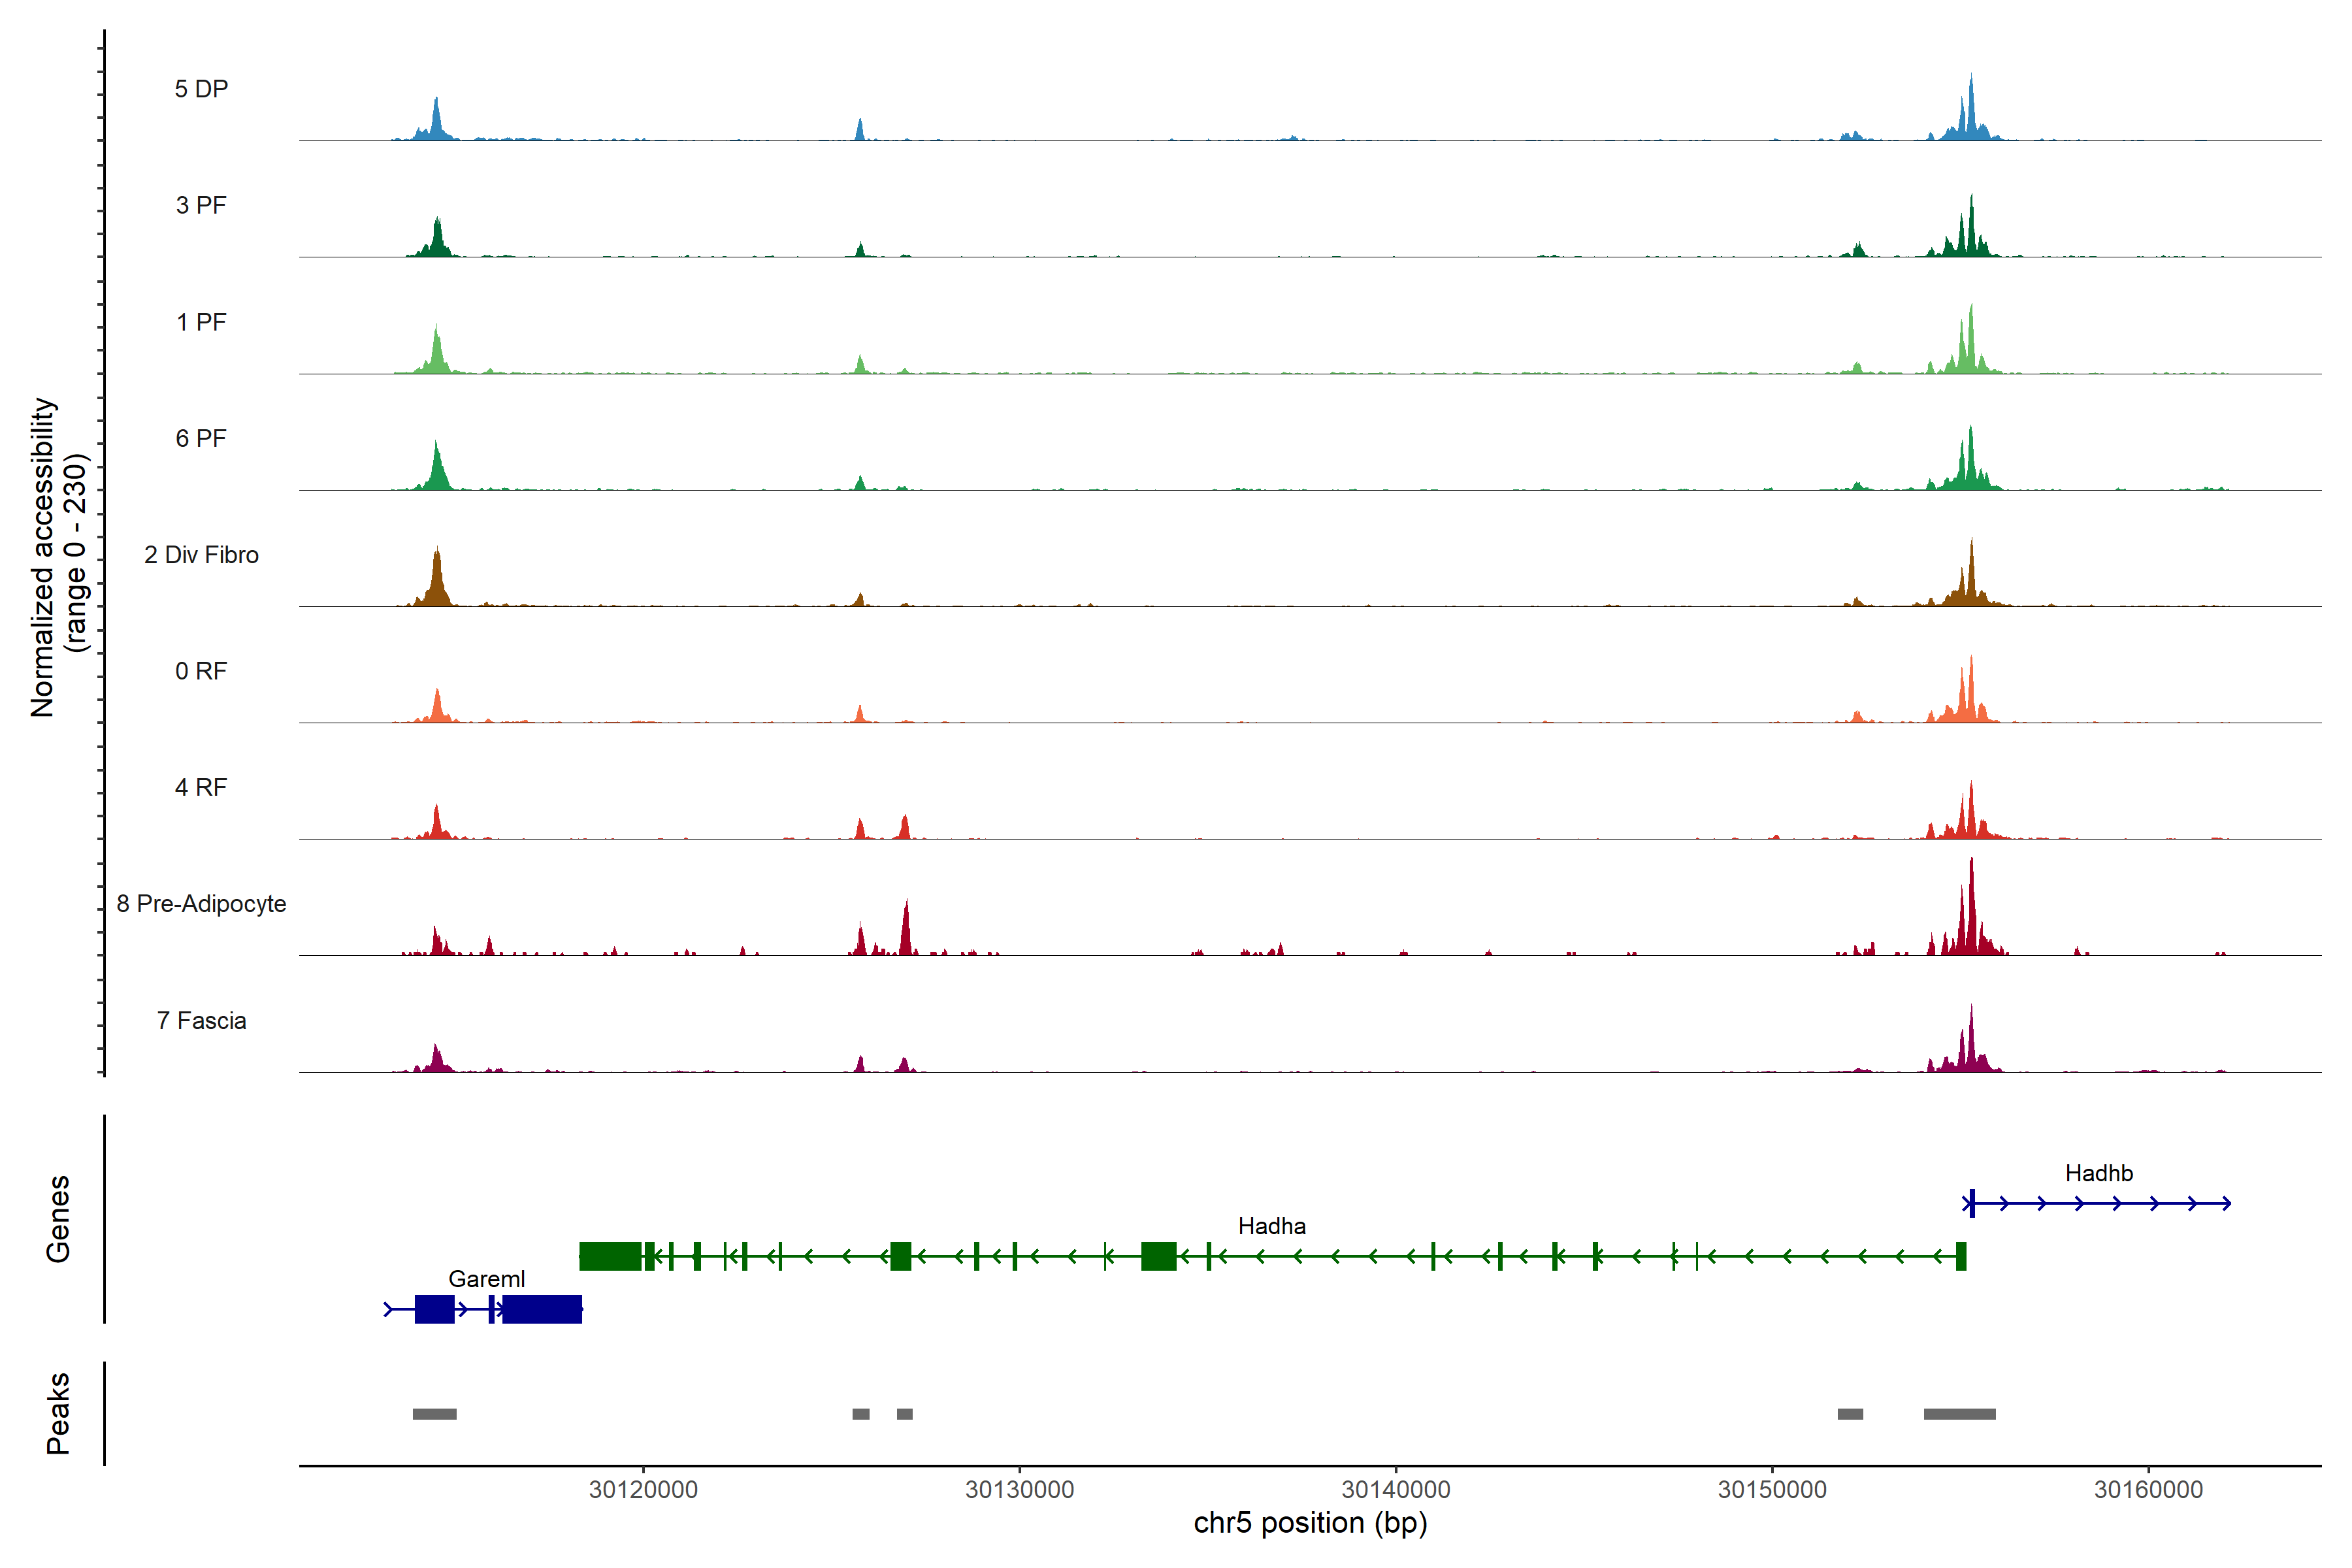
Task: Click the large leftmost green Hadha exon
Action: pos(610,1256)
